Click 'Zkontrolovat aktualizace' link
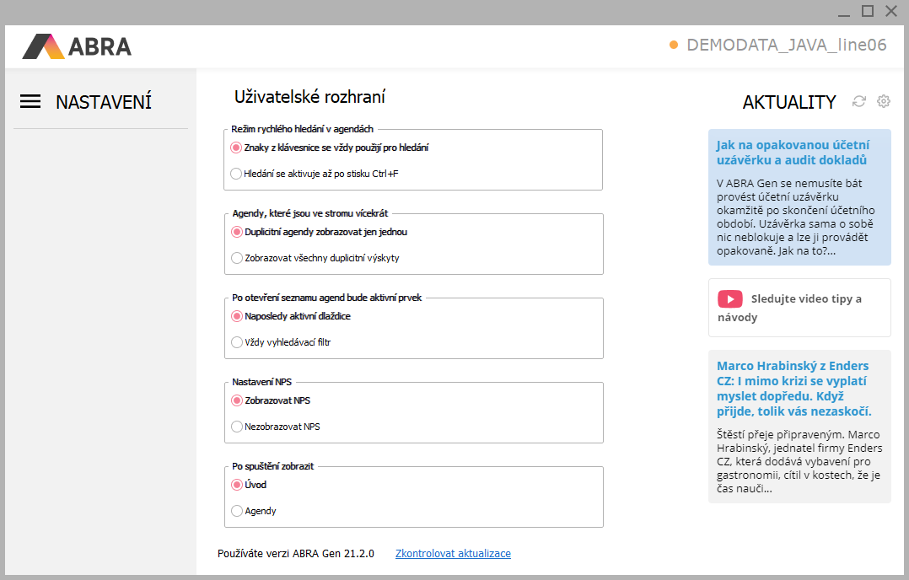The image size is (909, 580). point(453,554)
